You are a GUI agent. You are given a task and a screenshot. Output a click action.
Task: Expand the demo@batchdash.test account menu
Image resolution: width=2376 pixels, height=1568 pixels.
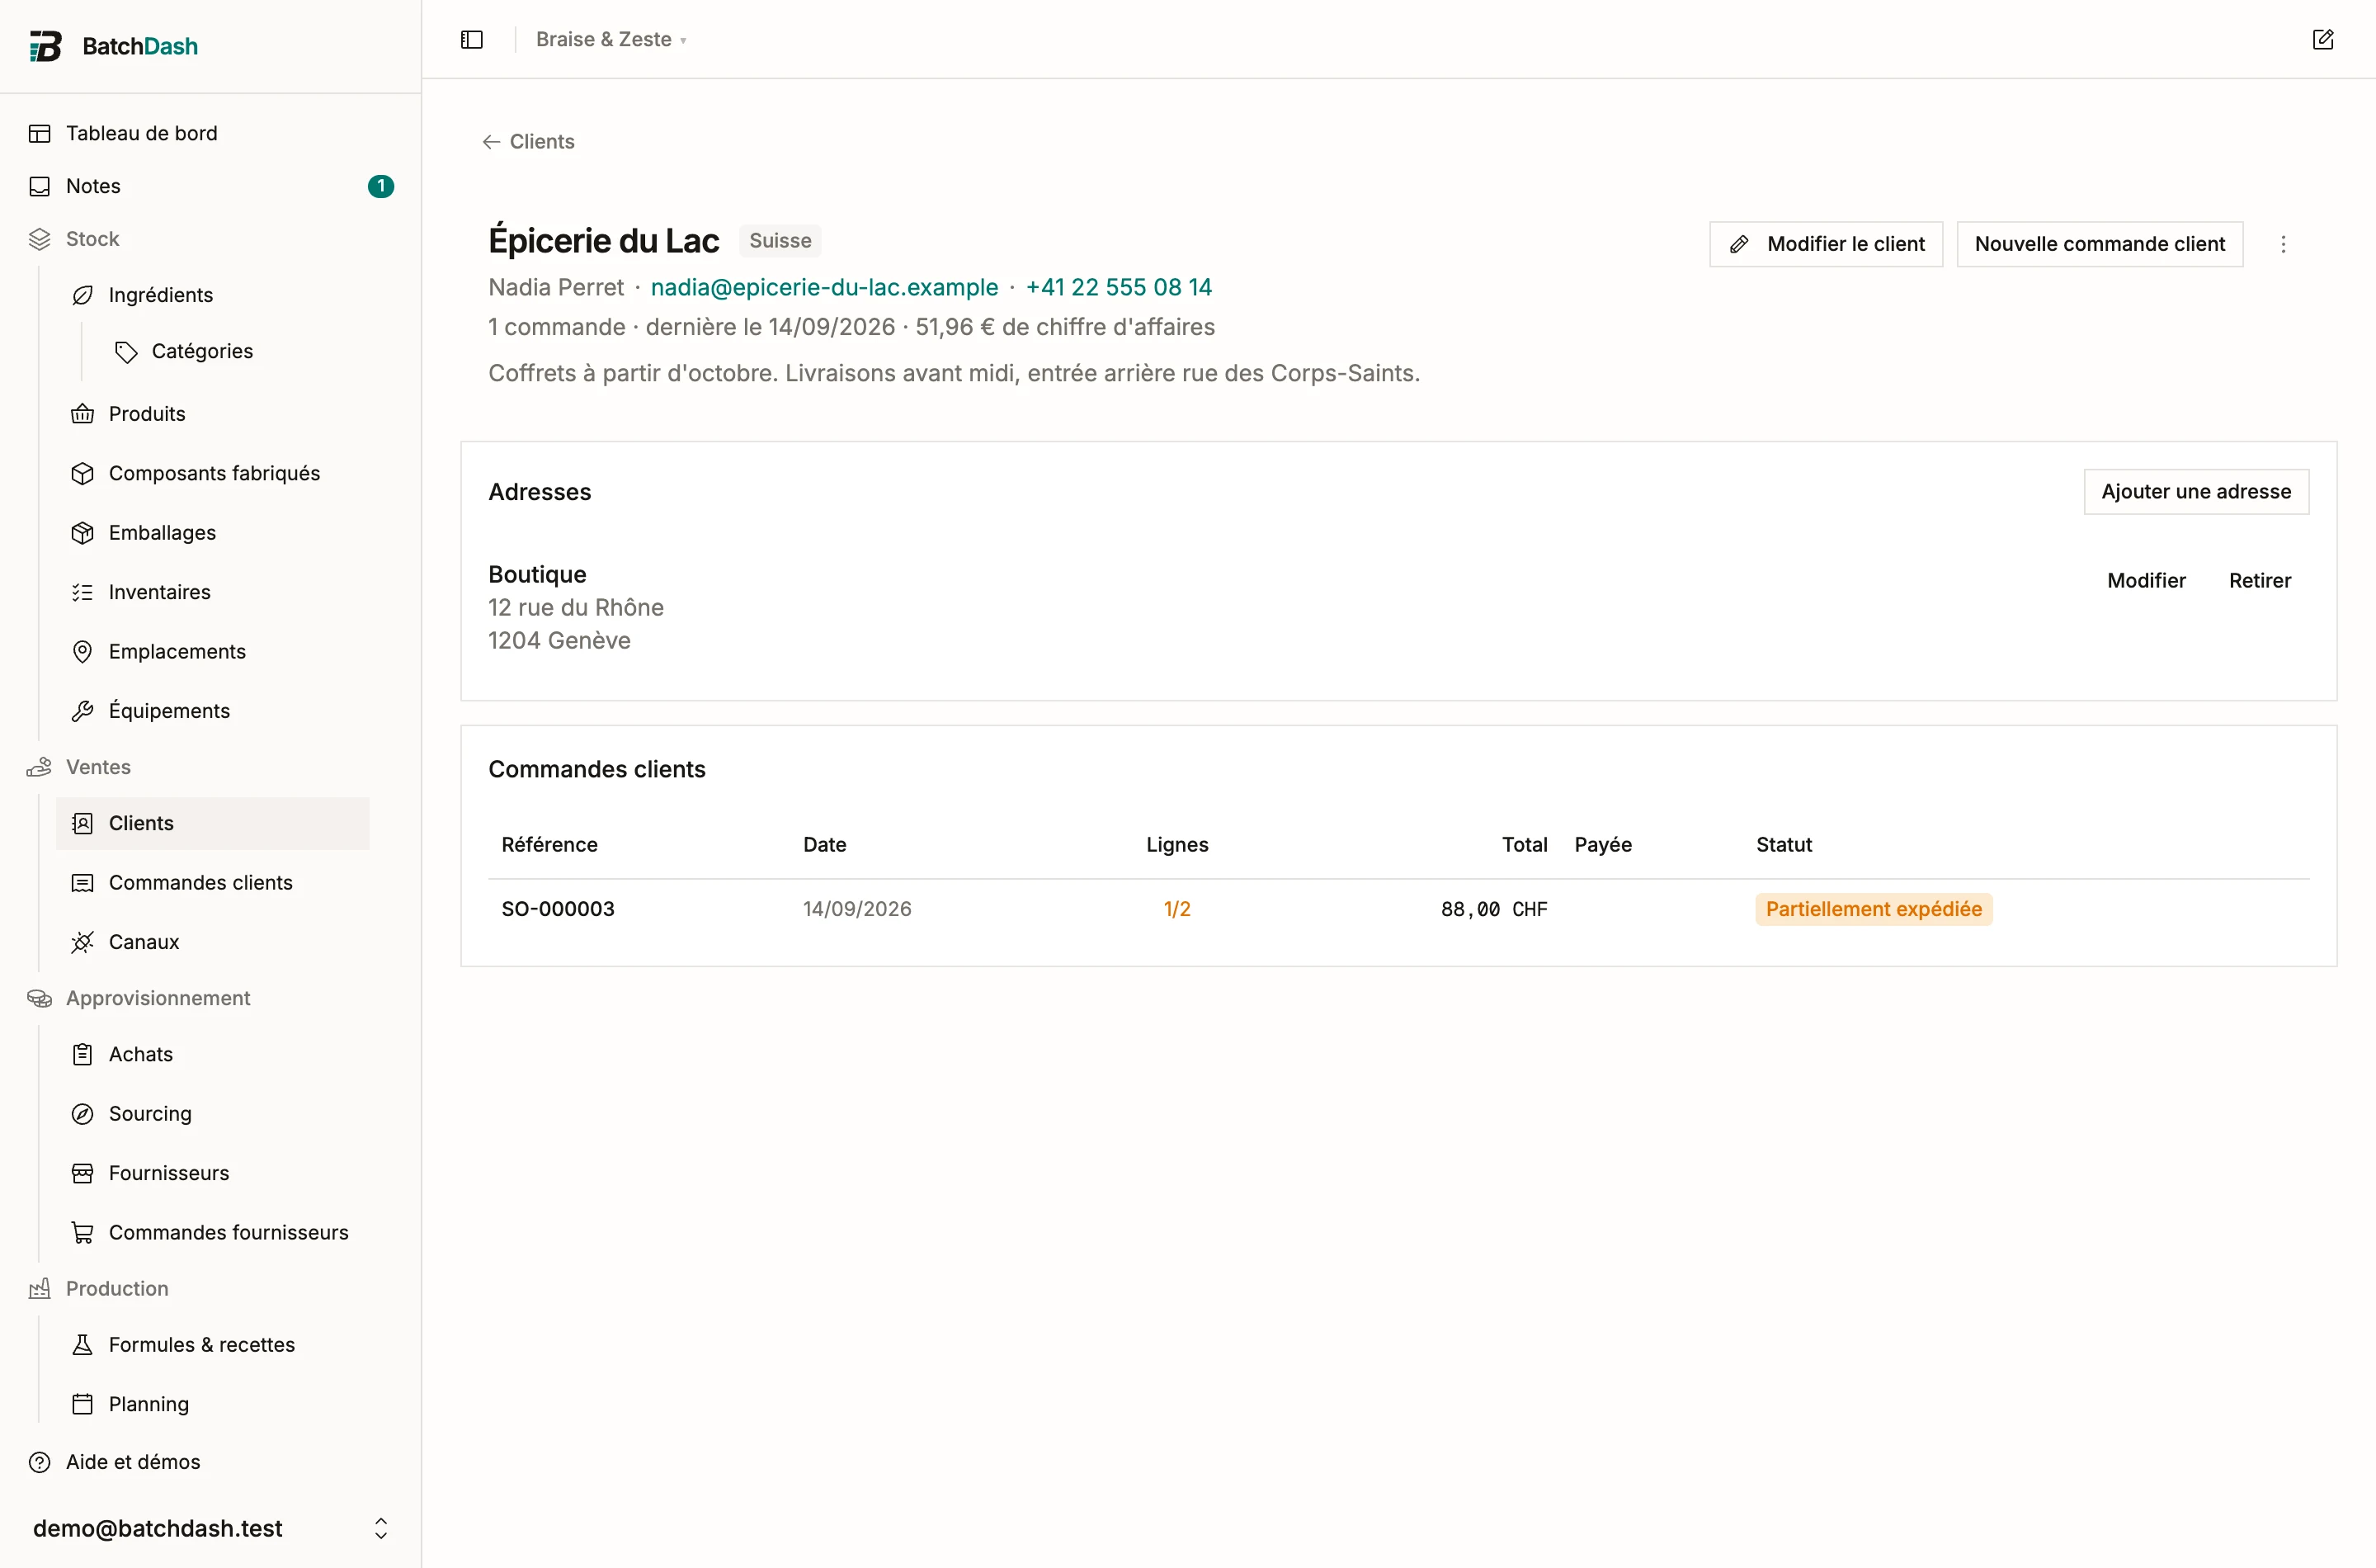(211, 1528)
